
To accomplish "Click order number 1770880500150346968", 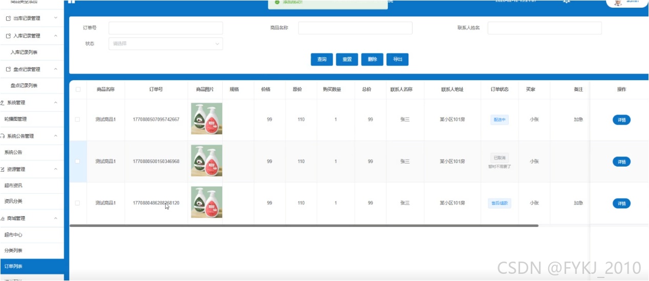I will [x=156, y=161].
